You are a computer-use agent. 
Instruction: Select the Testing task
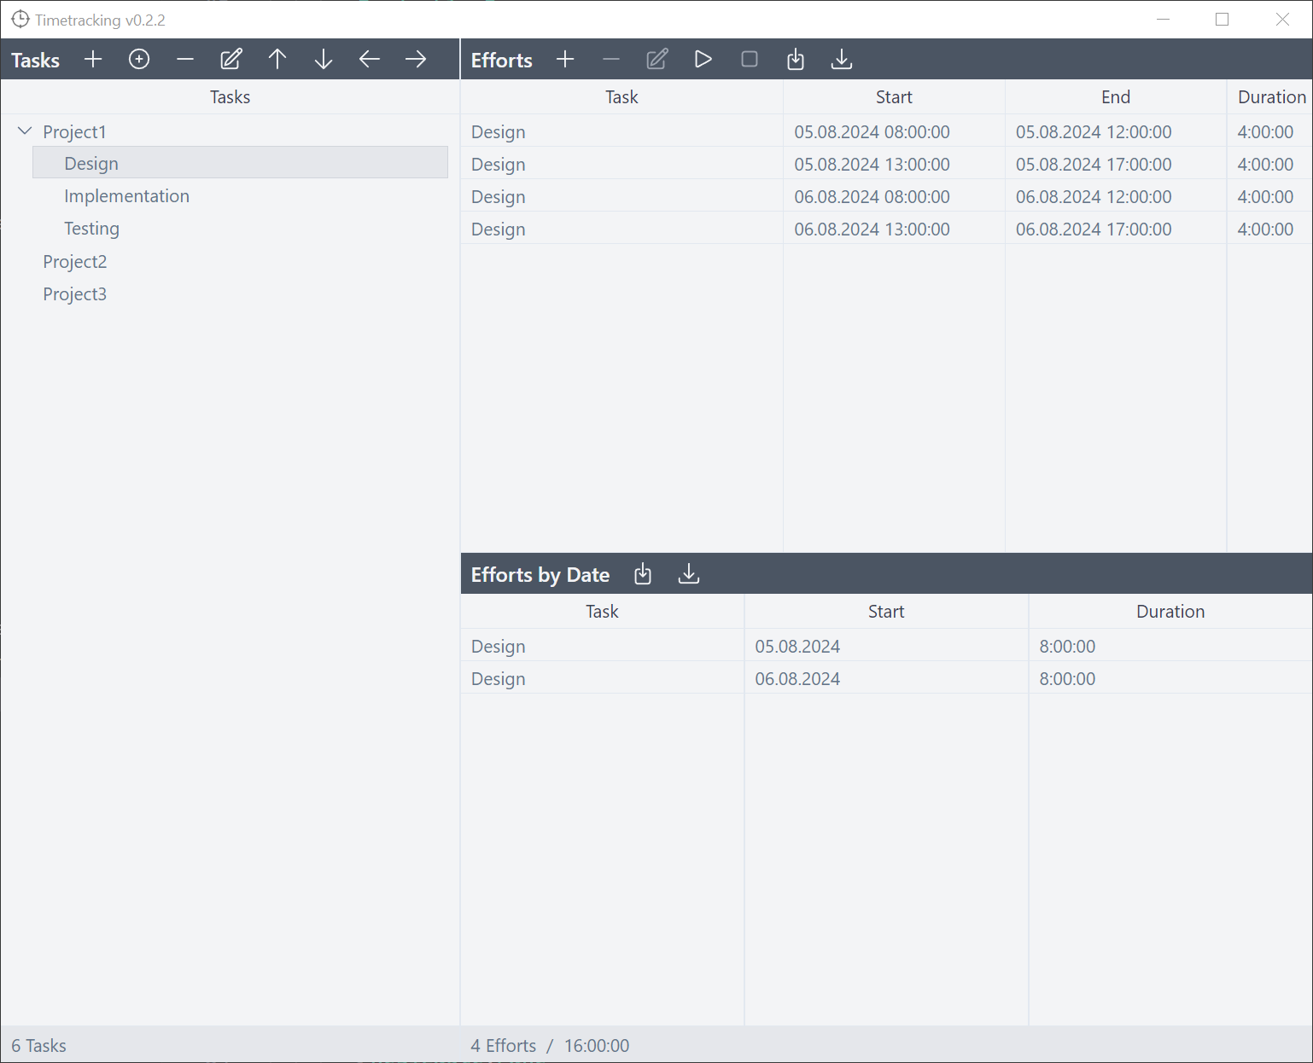tap(91, 229)
